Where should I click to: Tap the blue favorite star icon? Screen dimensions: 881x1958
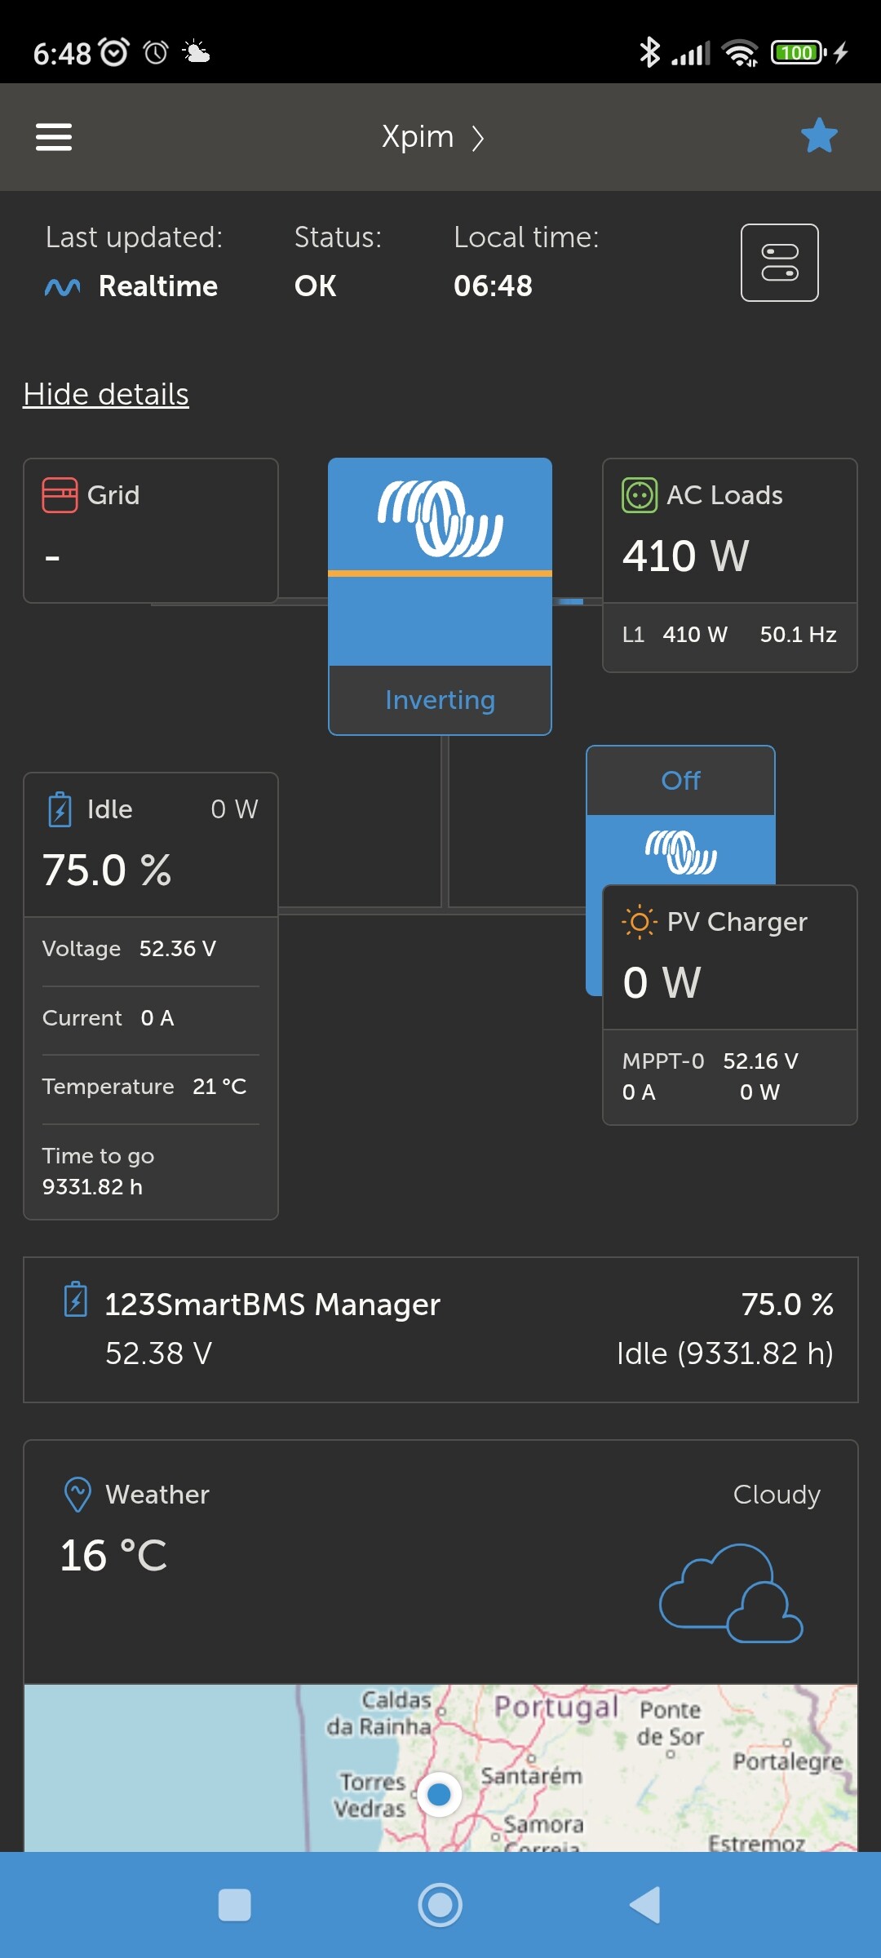[x=819, y=136]
